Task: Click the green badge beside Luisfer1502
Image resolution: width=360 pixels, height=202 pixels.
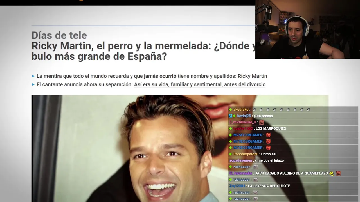Action: (230, 128)
